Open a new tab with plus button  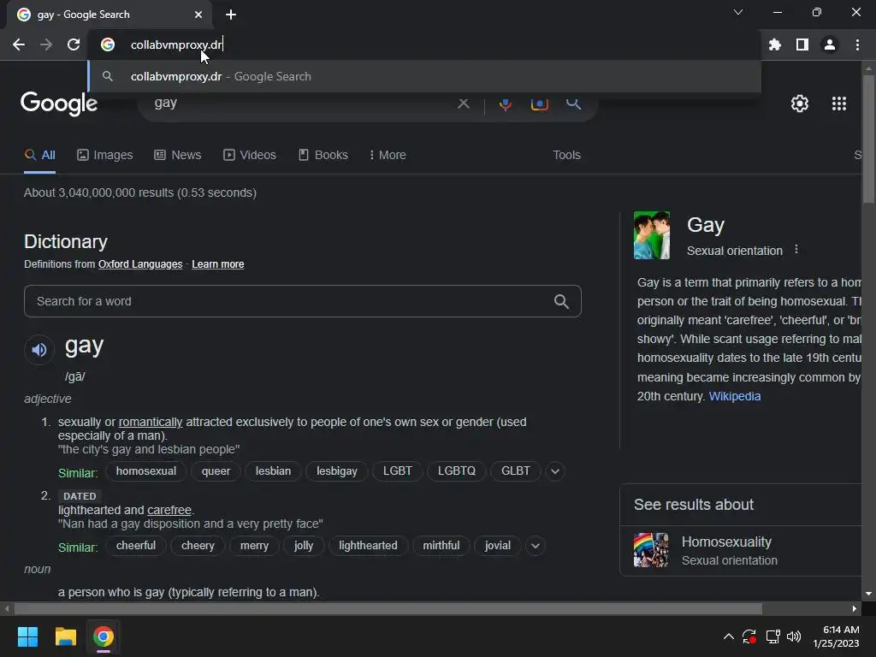click(x=231, y=15)
